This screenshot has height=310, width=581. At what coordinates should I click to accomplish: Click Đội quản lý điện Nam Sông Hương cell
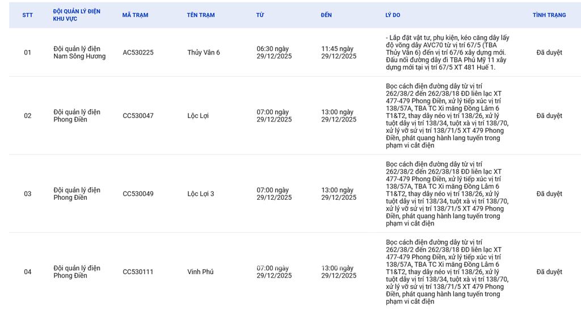pos(79,53)
